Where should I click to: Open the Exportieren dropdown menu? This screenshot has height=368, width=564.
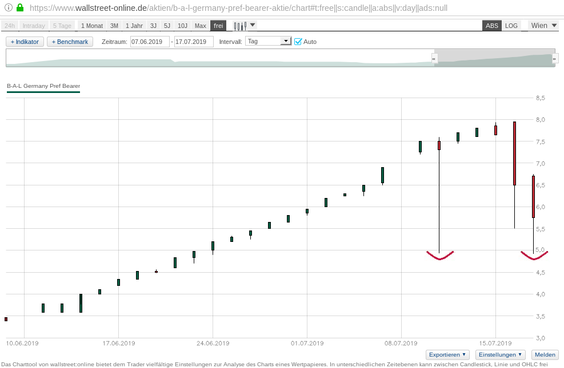447,355
